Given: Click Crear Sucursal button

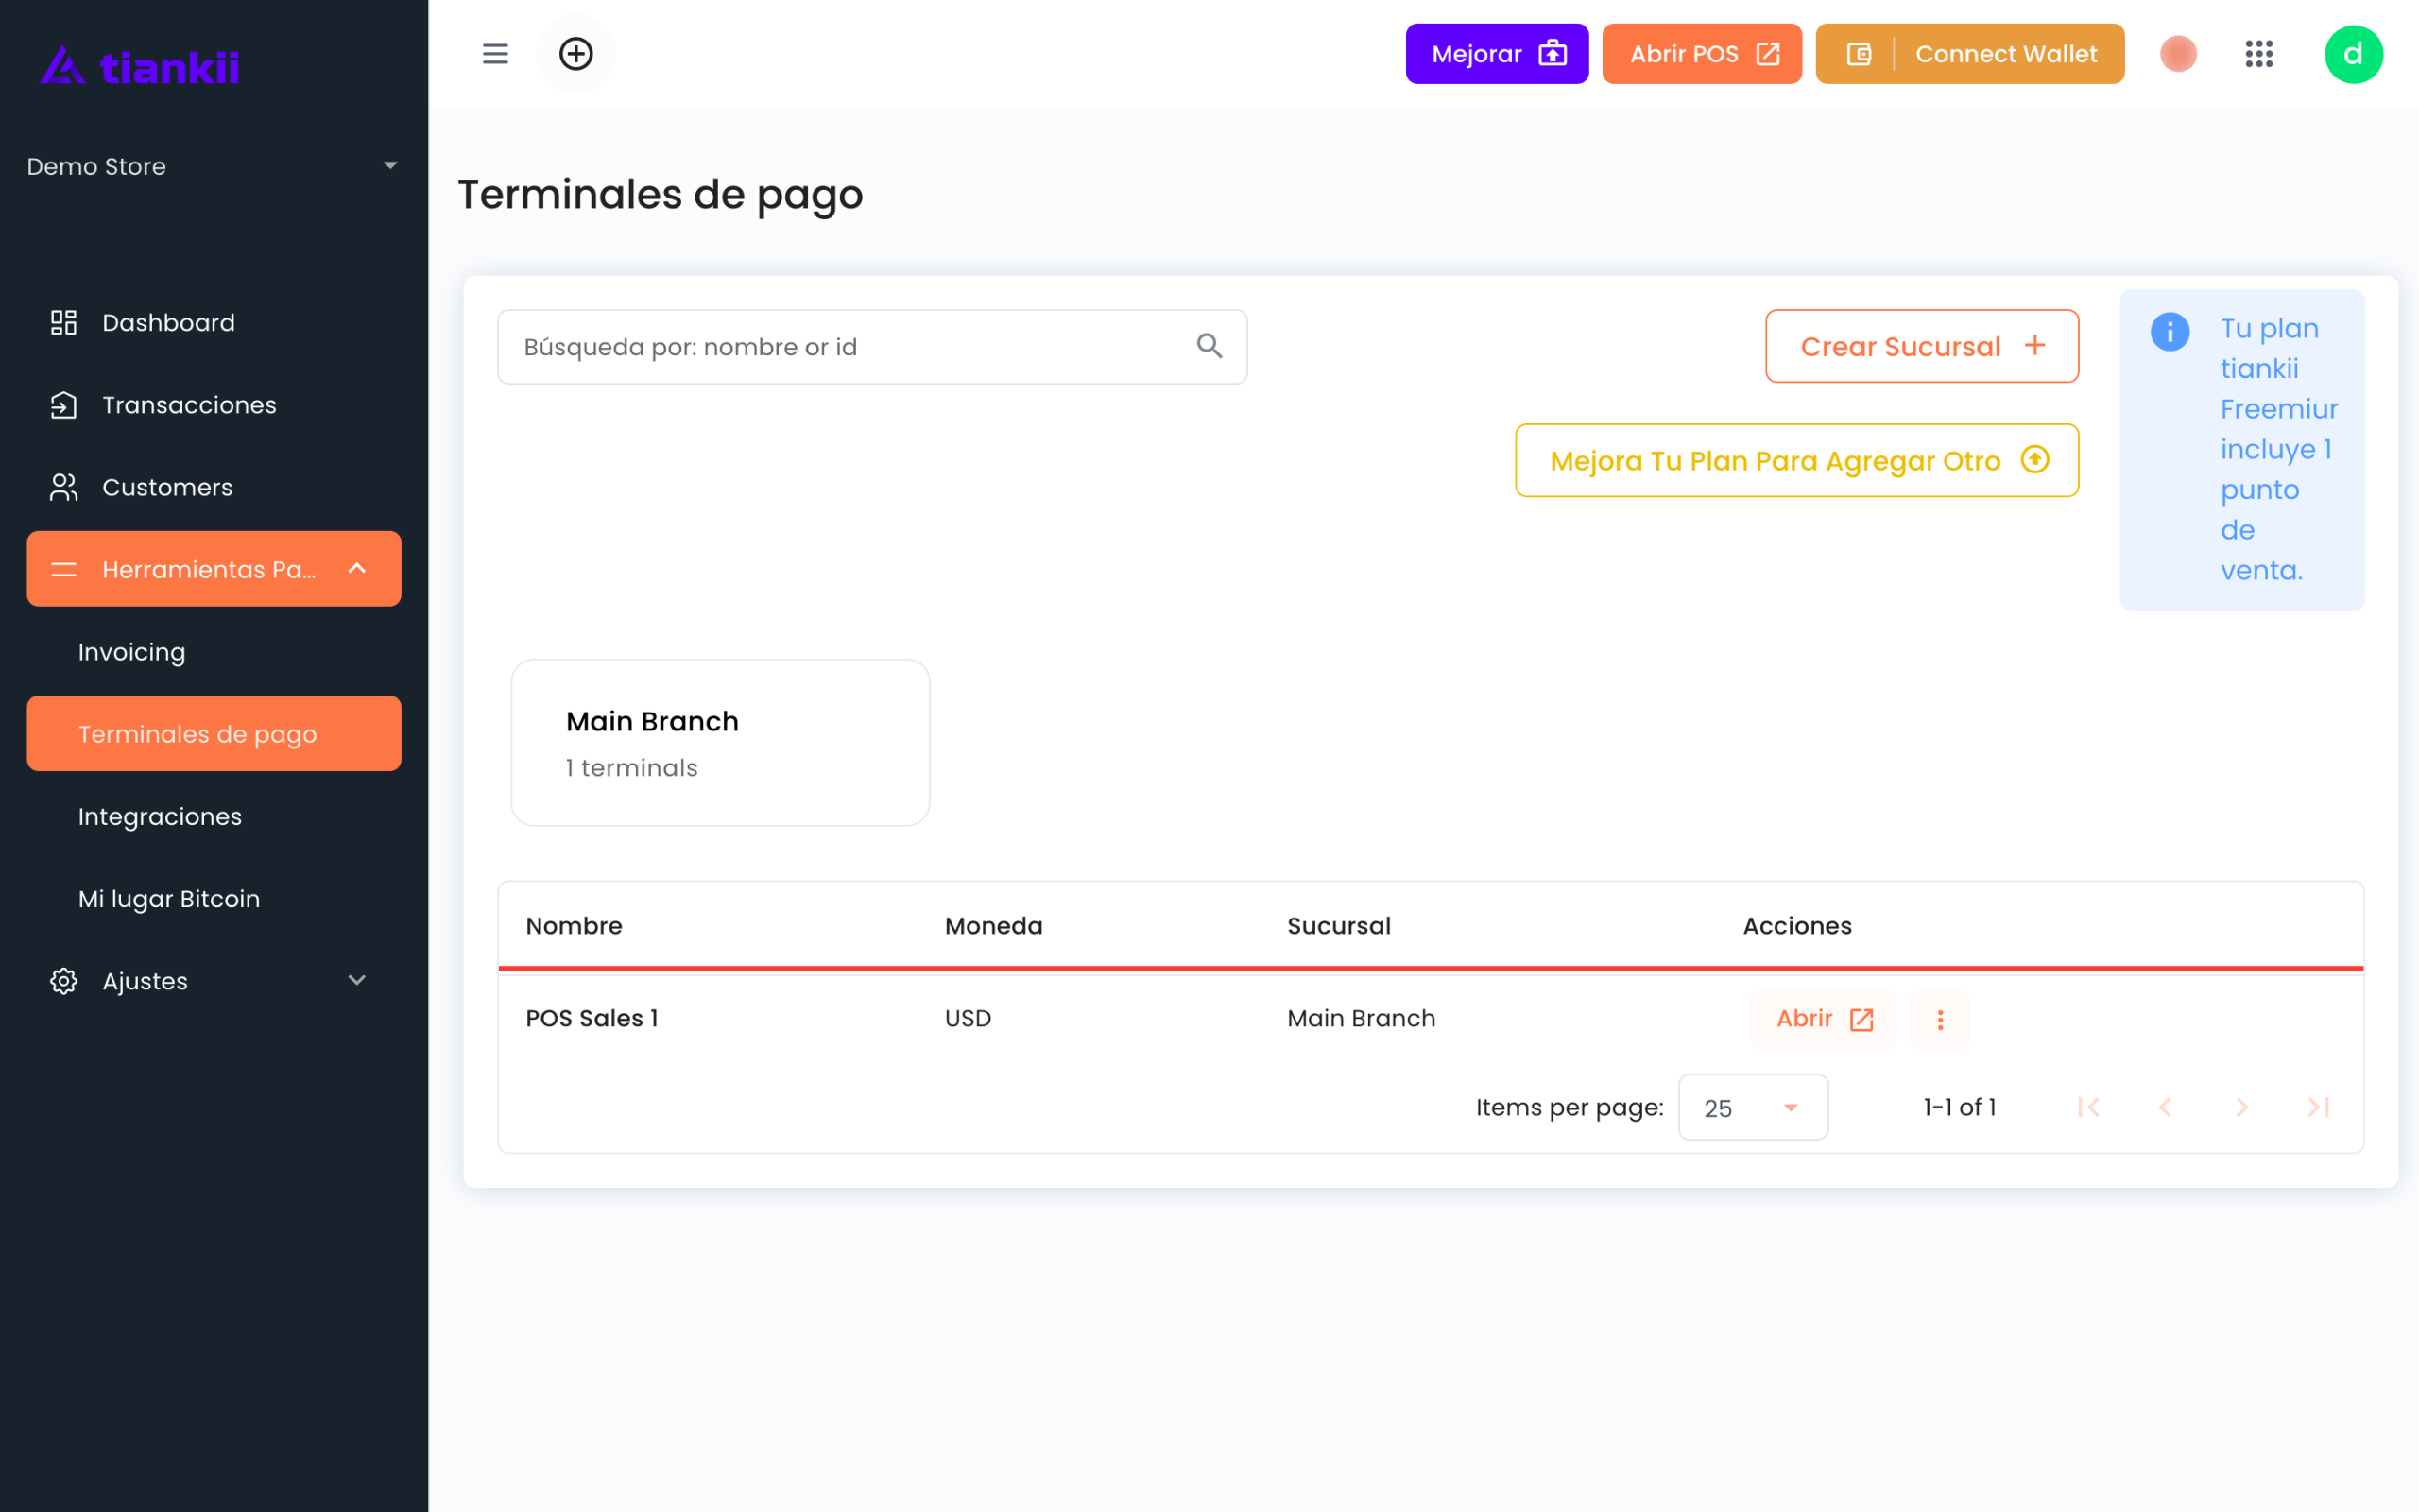Looking at the screenshot, I should 1921,346.
